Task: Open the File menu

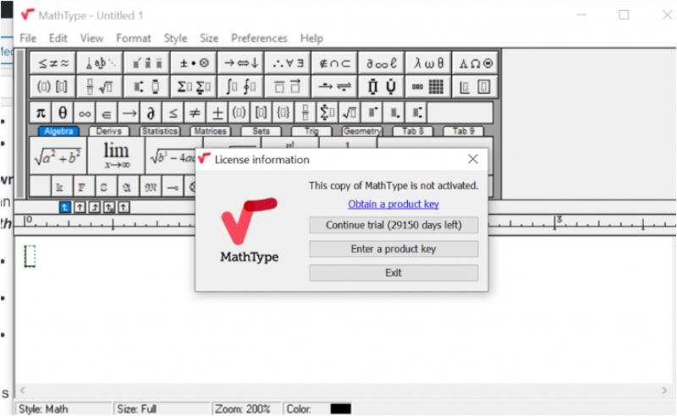Action: [x=28, y=38]
